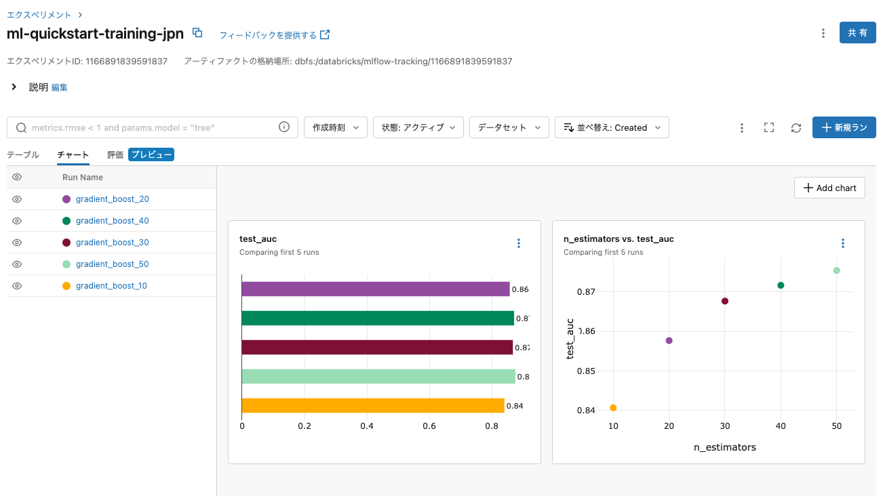Click the light green bar in test_auc chart

(378, 377)
